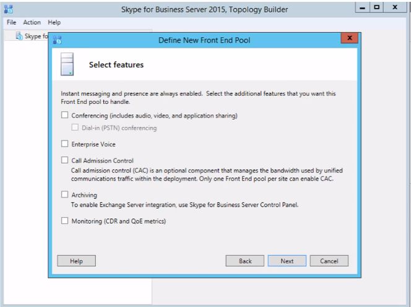Click the dialog's title bar icon
The height and width of the screenshot is (307, 411).
(57, 40)
